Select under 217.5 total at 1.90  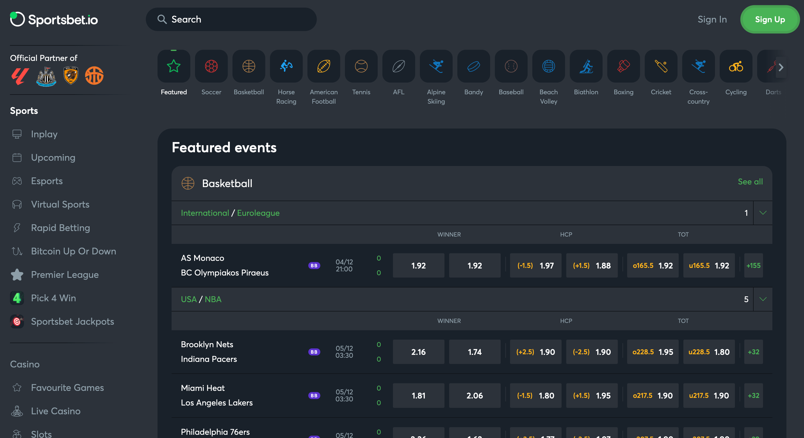[x=709, y=396]
